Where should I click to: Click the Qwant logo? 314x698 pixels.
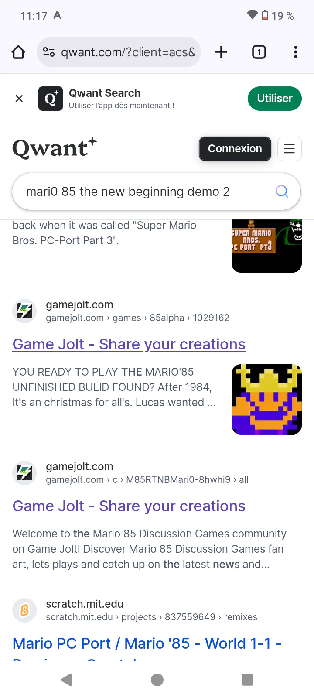click(x=55, y=148)
